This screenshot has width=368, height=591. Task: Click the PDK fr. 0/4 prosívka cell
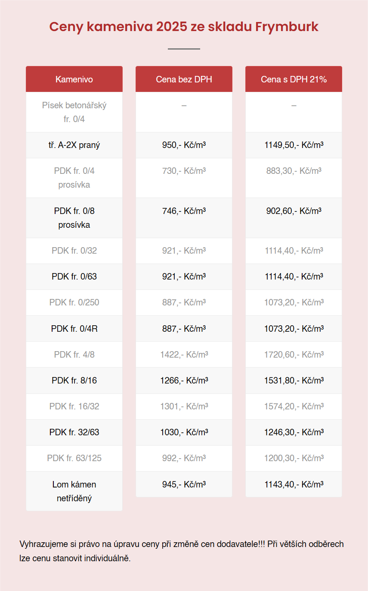(x=74, y=178)
